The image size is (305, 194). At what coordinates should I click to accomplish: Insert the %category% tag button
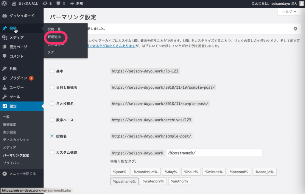[x=153, y=181]
